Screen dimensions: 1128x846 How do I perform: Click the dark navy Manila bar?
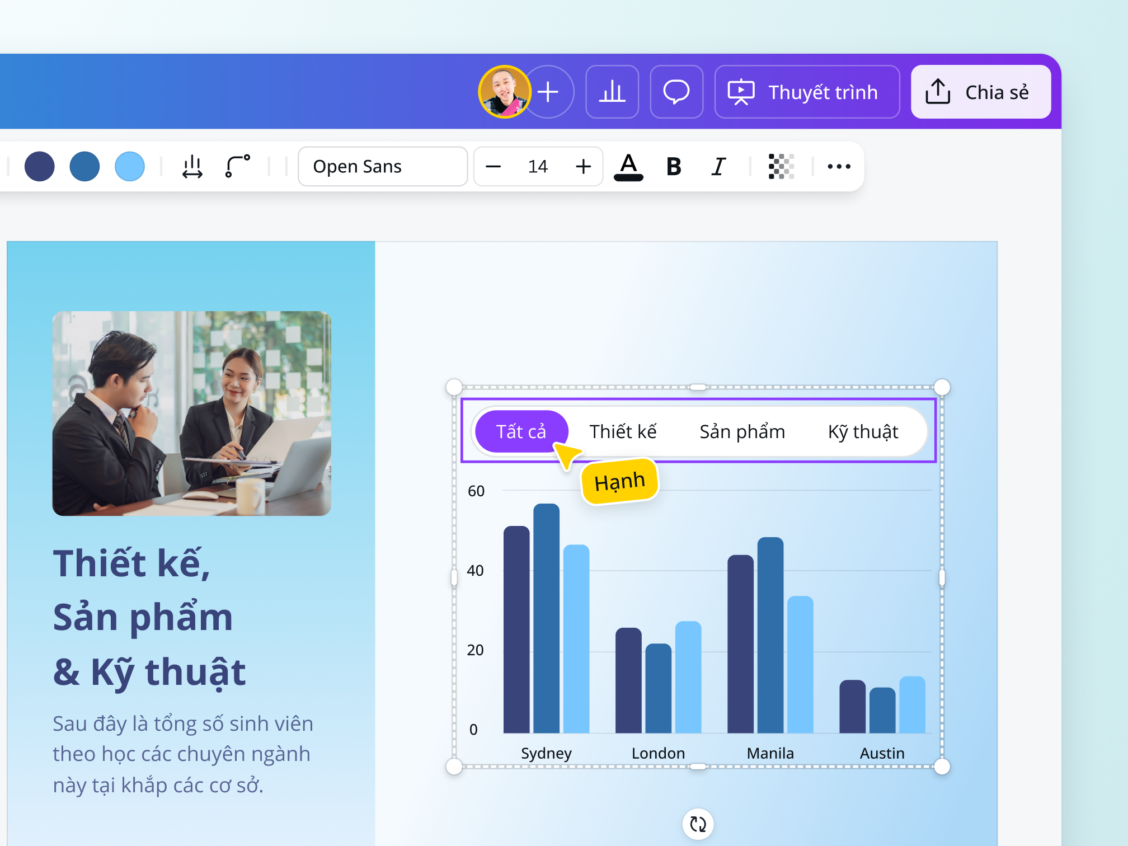740,644
